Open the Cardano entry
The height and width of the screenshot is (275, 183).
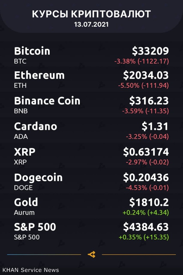35,126
